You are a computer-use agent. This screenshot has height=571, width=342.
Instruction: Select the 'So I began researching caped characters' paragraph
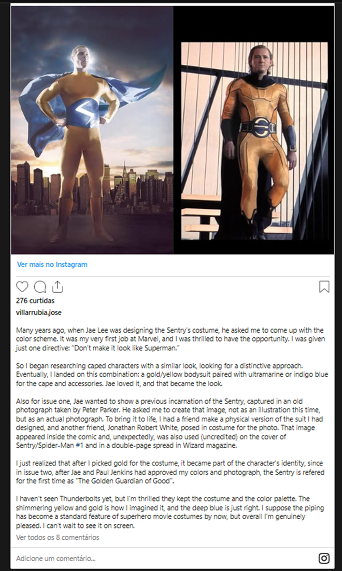pyautogui.click(x=172, y=375)
